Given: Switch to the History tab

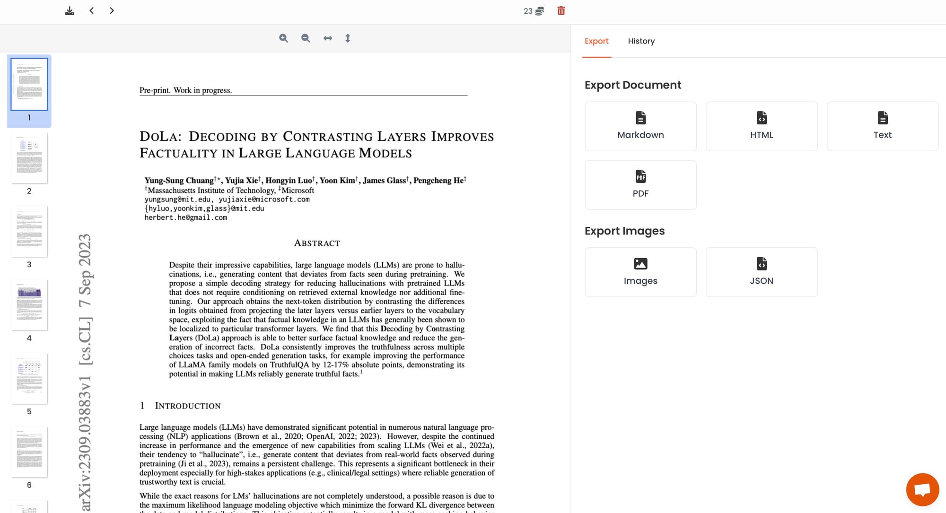Looking at the screenshot, I should point(641,41).
